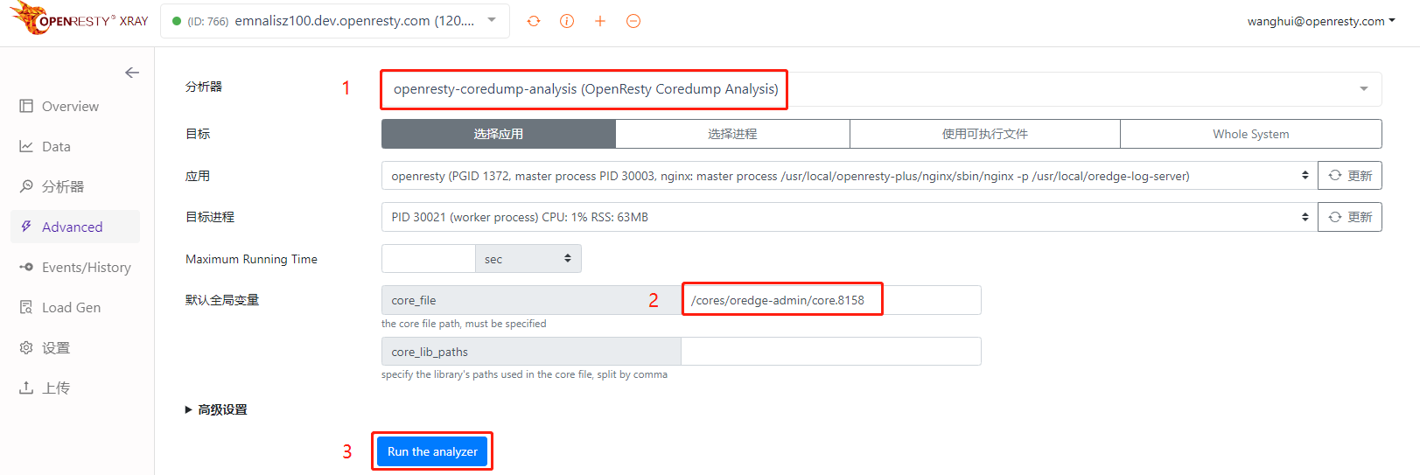Click the 目标 label
Screen dimensions: 1420x475
pyautogui.click(x=198, y=134)
